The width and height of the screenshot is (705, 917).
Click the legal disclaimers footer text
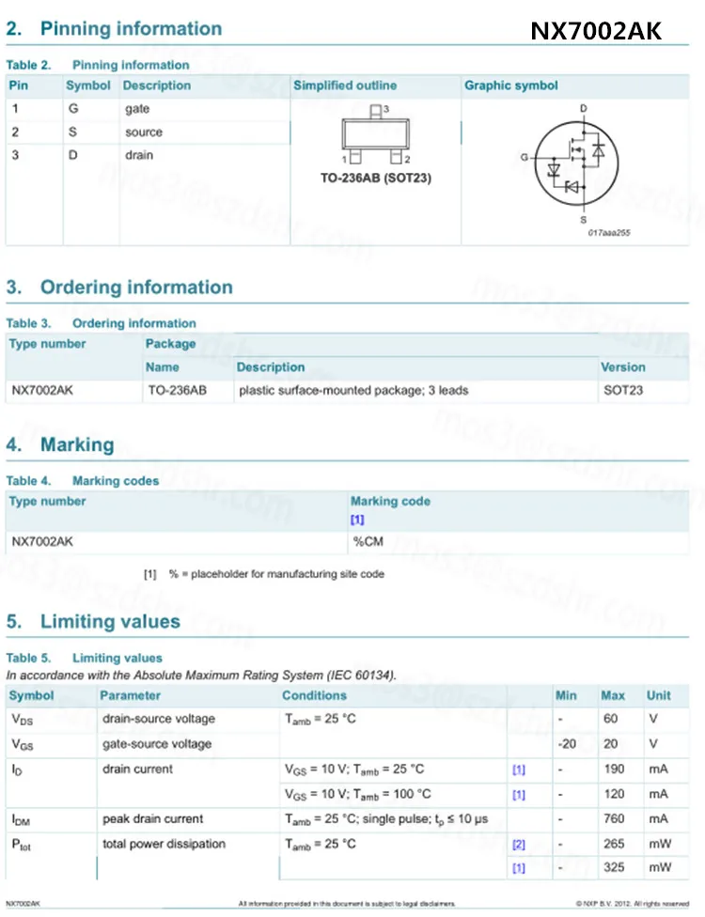[347, 904]
